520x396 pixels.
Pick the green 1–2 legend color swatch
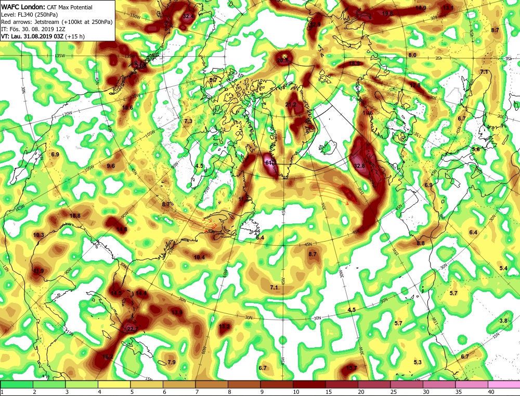point(17,385)
